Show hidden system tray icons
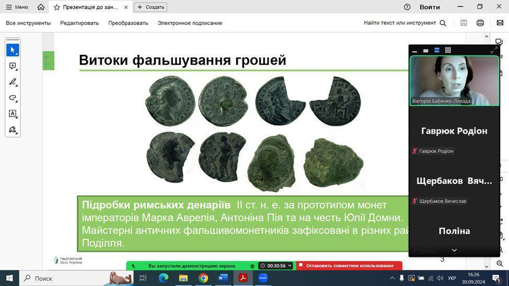 392,278
